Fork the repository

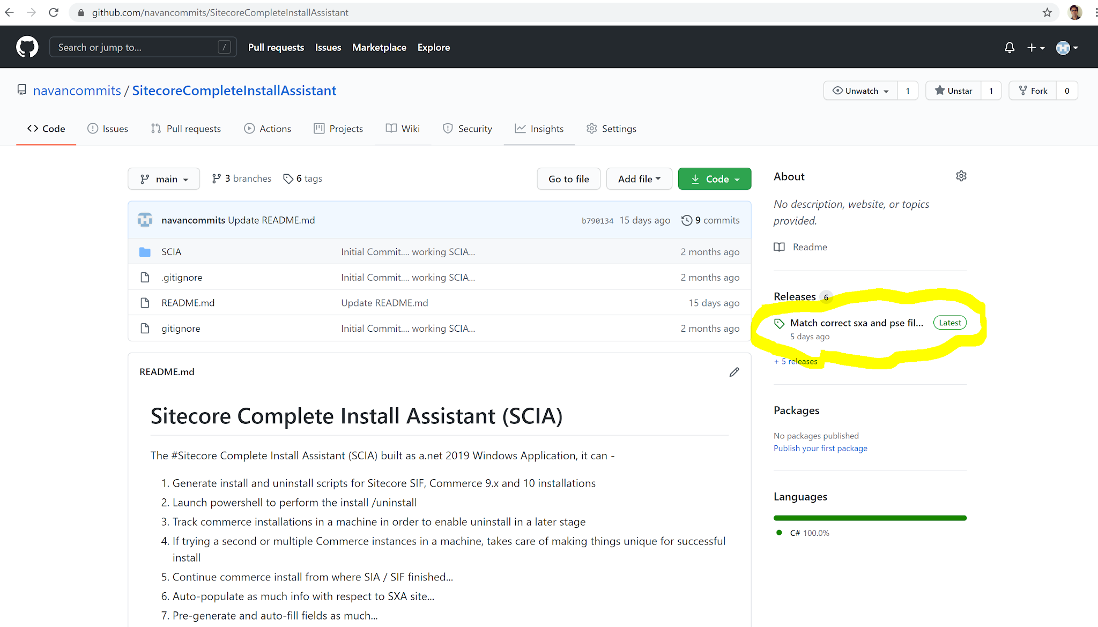point(1033,91)
